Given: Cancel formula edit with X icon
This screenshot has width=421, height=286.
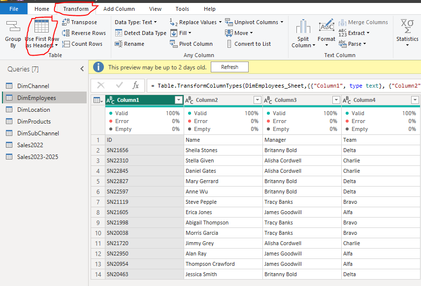Looking at the screenshot, I should 101,85.
